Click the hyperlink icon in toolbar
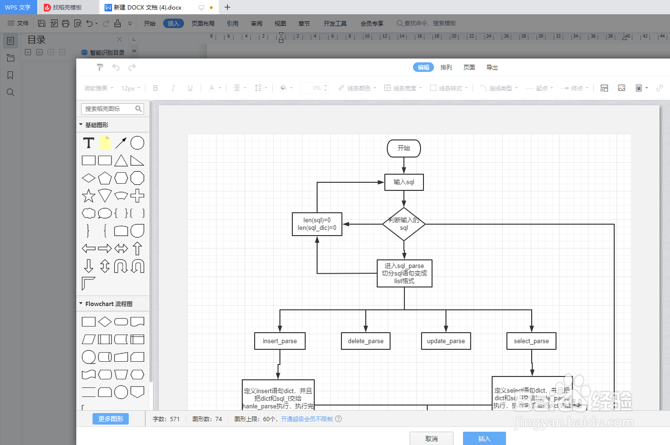 (660, 88)
